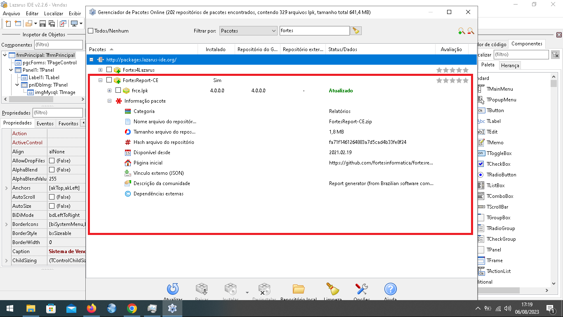Clear the filter with the broom button
Viewport: 563px width, 317px height.
pyautogui.click(x=356, y=31)
